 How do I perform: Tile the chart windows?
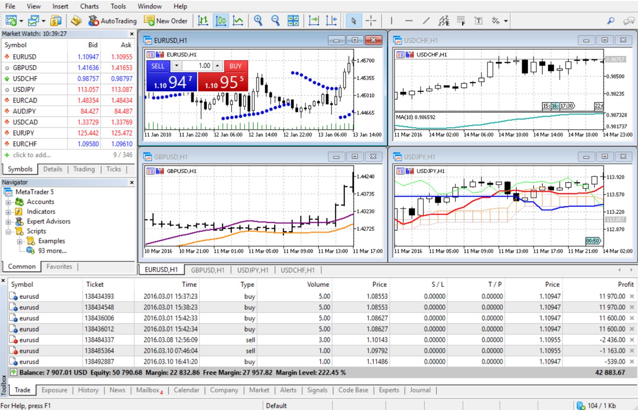click(292, 21)
